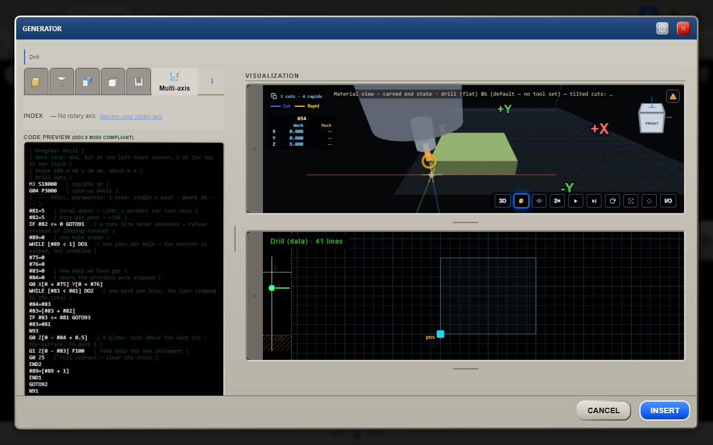The height and width of the screenshot is (445, 713).
Task: Click the green depth slider handle
Action: point(272,288)
